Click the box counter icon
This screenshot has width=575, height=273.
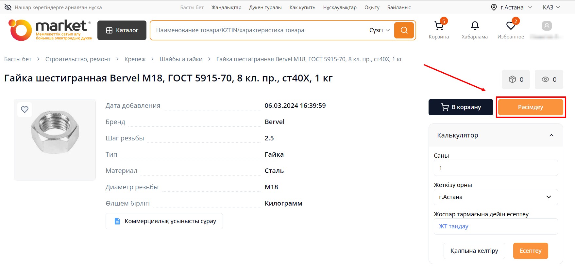(516, 79)
